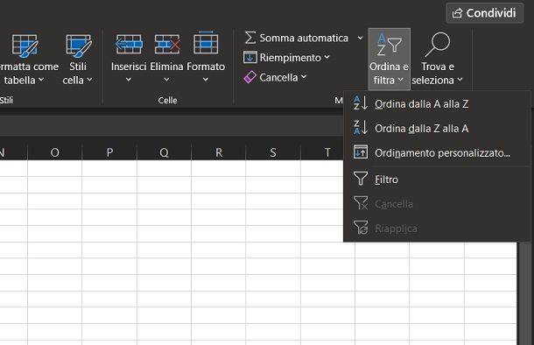Click the vertical scrollbar at right edge
The height and width of the screenshot is (345, 534).
[x=524, y=292]
